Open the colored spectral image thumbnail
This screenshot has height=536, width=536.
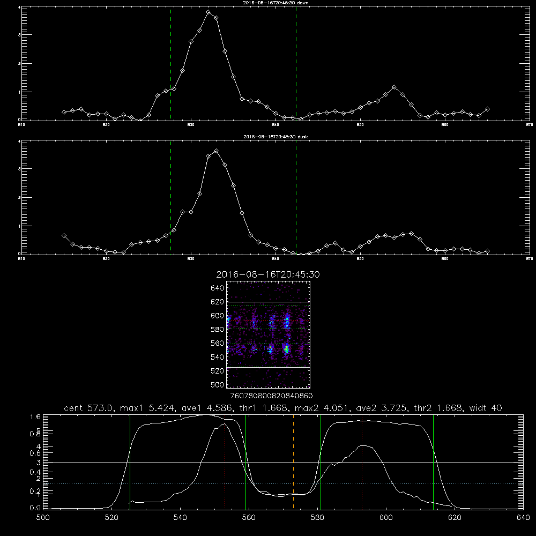pyautogui.click(x=268, y=334)
